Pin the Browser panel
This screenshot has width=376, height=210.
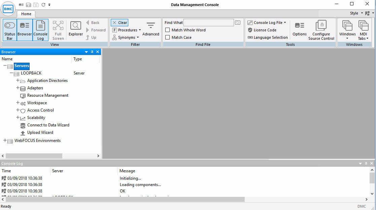[x=92, y=52]
